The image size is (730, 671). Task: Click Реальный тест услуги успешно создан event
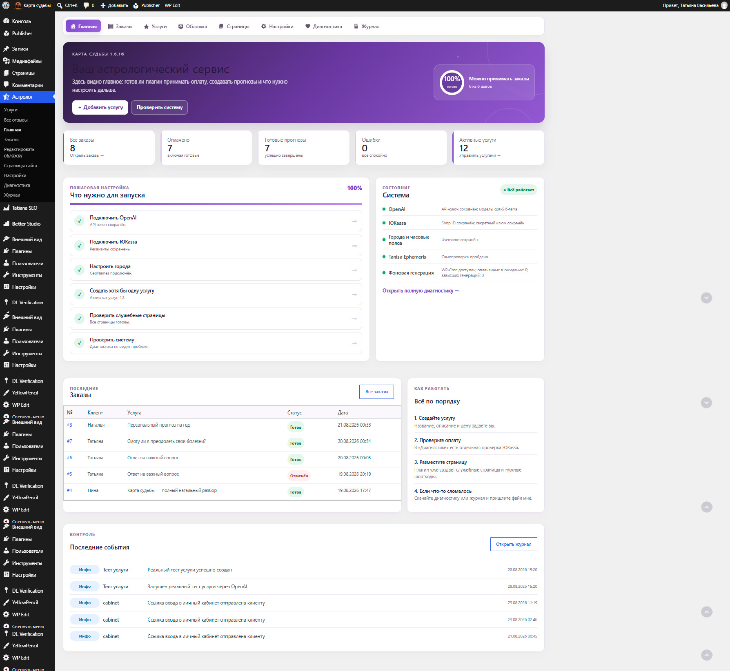[189, 570]
